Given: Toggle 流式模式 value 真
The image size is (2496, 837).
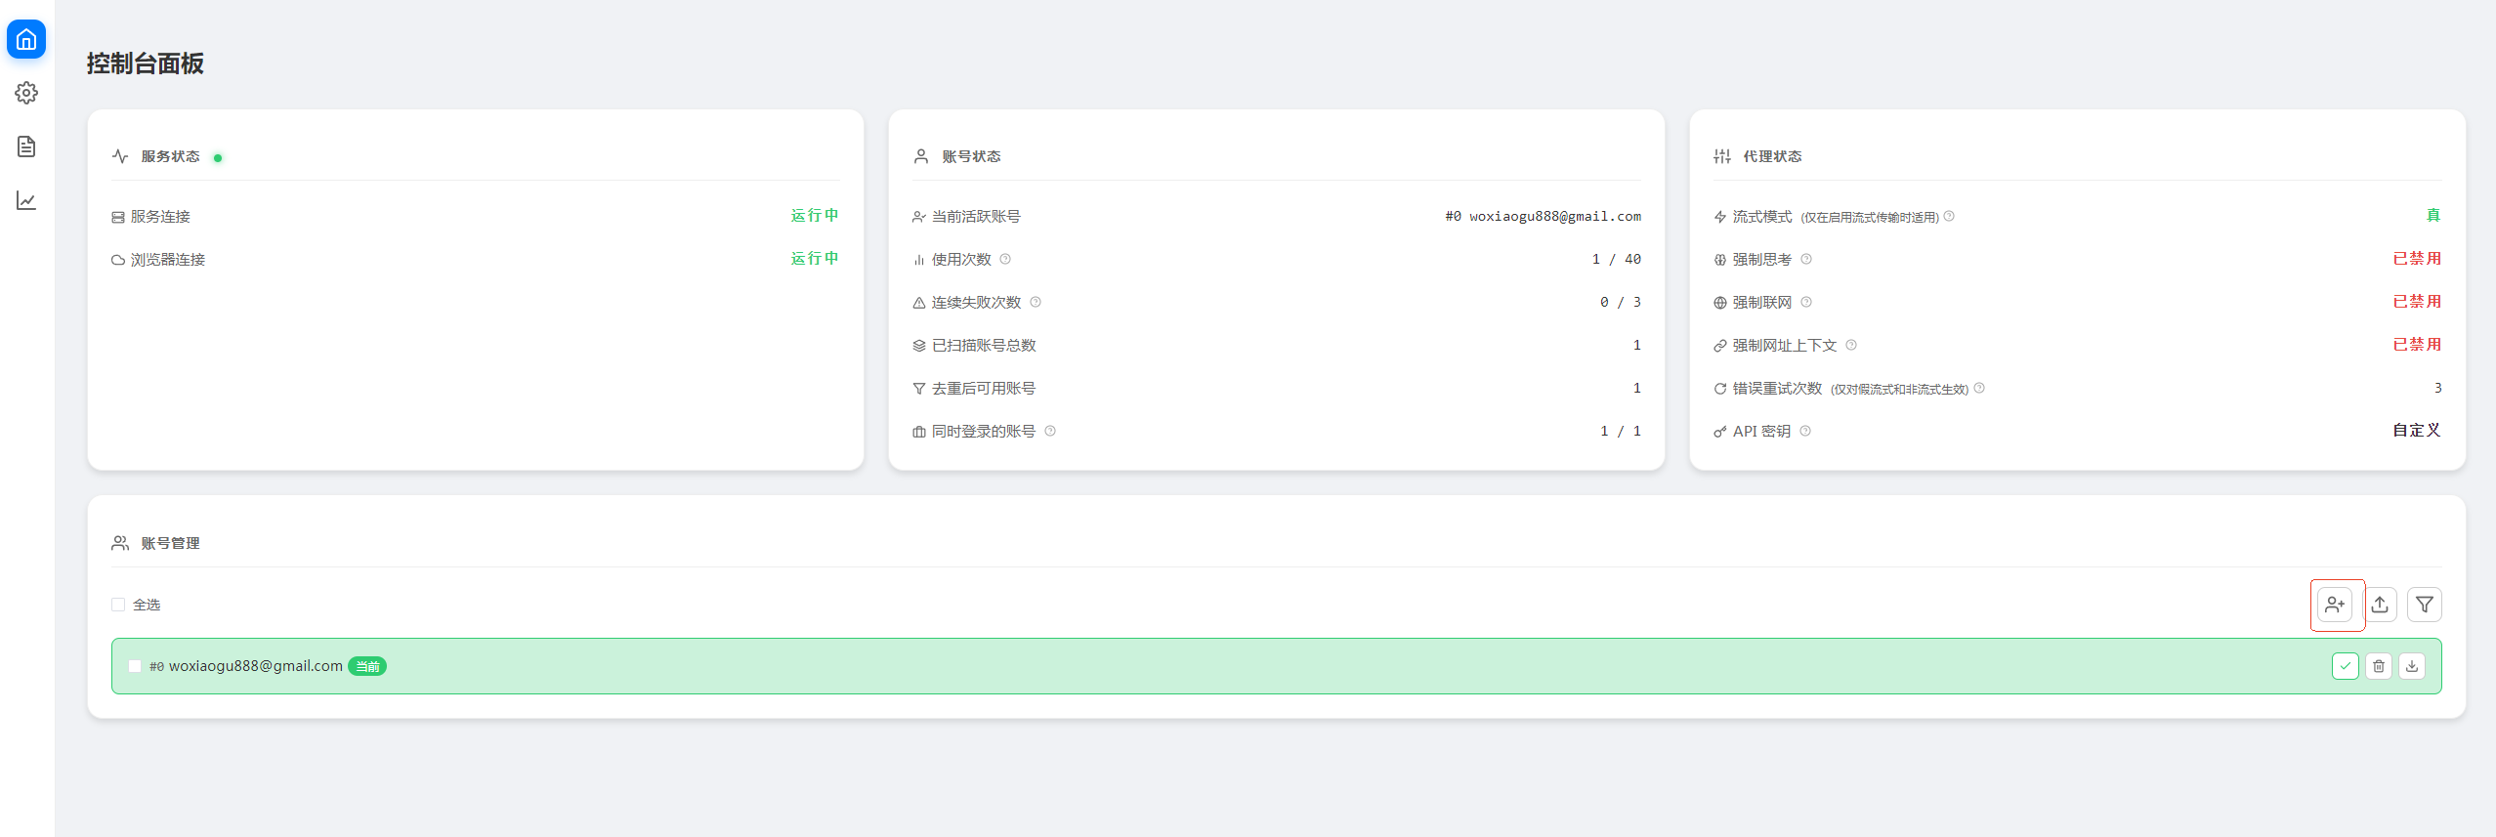Looking at the screenshot, I should click(2433, 216).
